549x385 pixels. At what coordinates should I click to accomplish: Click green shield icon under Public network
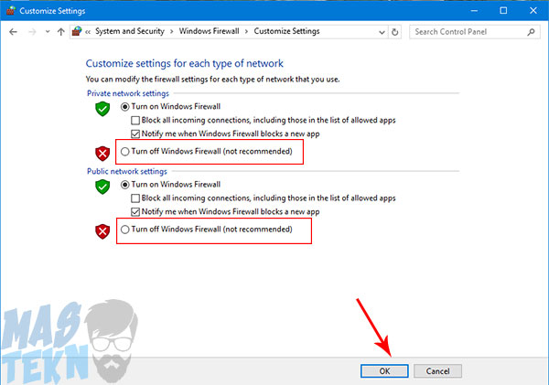102,187
